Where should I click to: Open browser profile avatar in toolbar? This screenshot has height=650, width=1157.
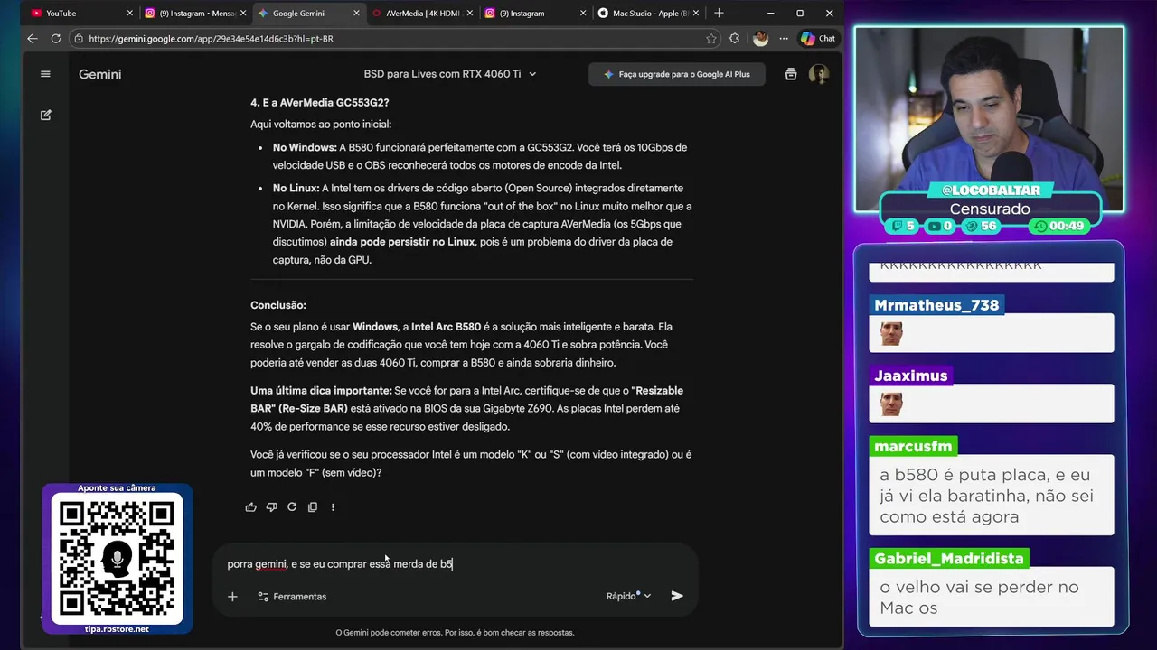(760, 39)
